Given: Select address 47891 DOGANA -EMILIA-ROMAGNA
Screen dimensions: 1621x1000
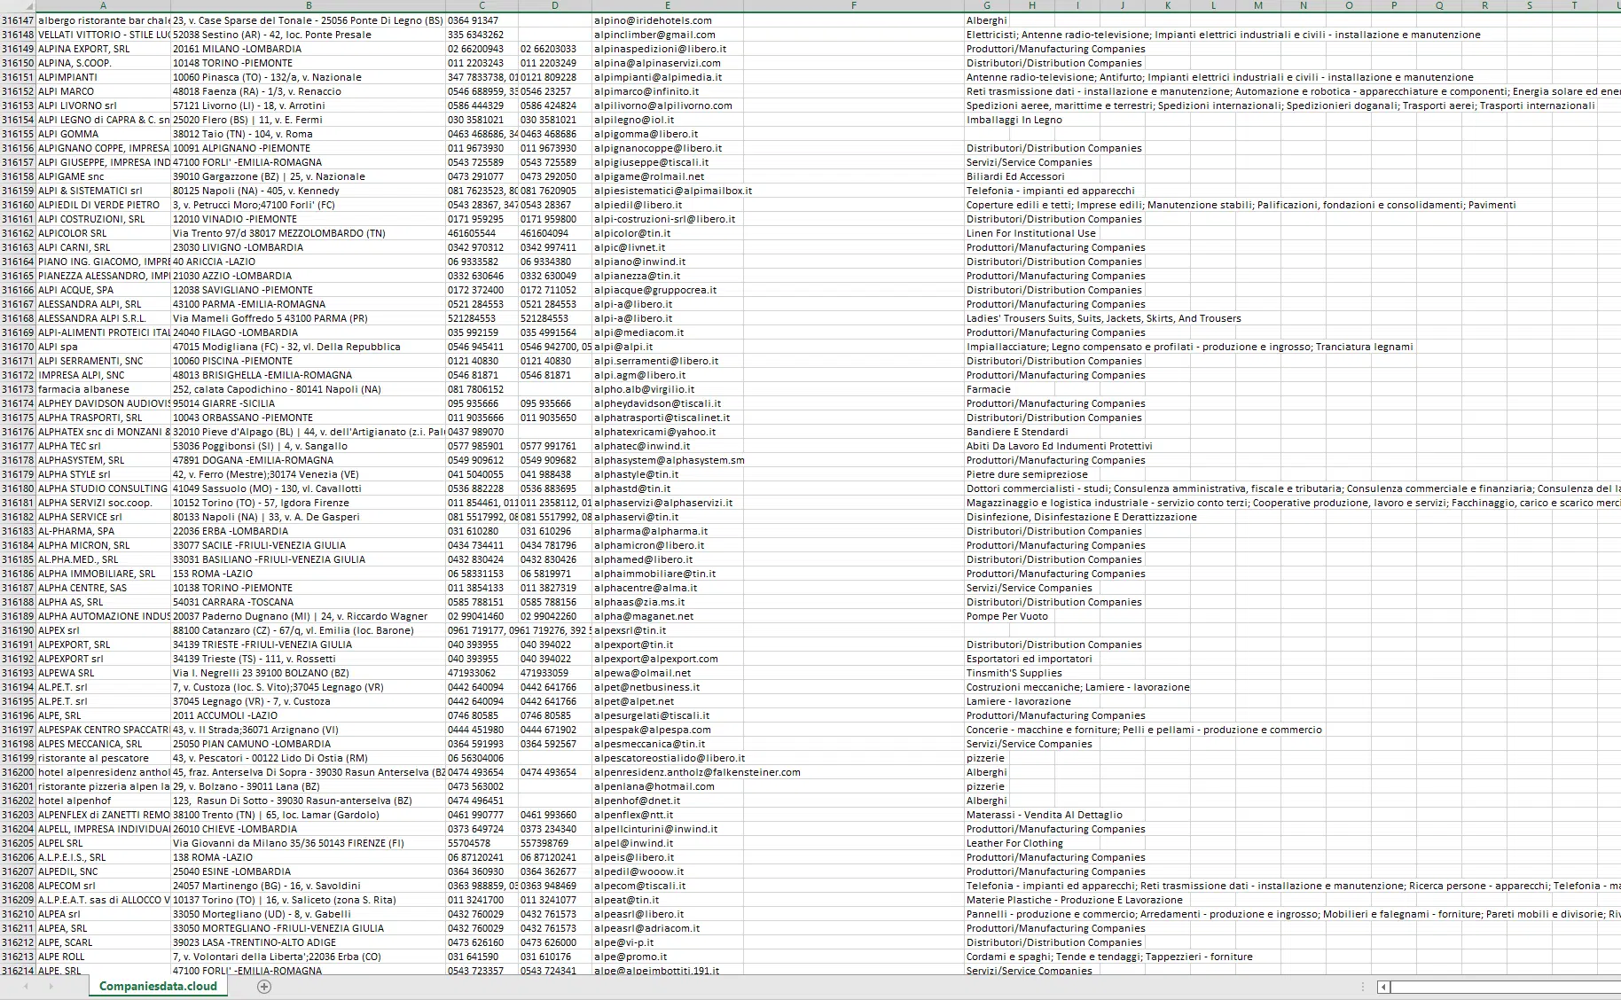Looking at the screenshot, I should 308,460.
